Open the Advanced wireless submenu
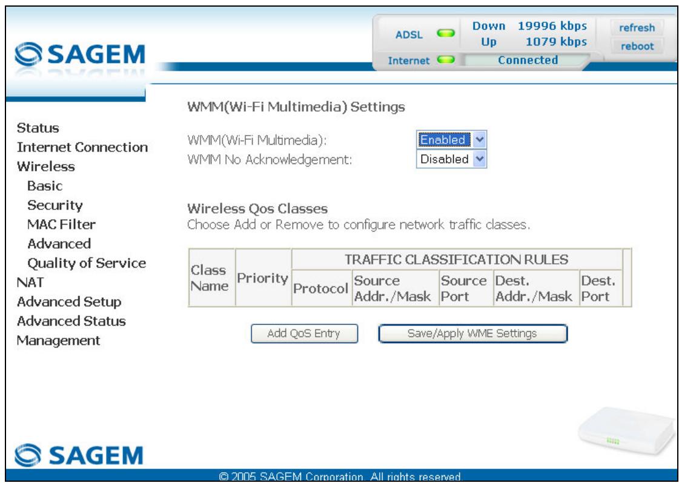This screenshot has height=483, width=679. pyautogui.click(x=59, y=244)
